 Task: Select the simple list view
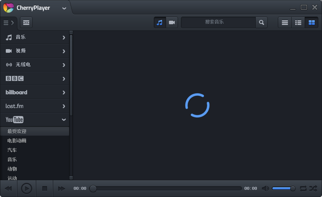pyautogui.click(x=285, y=22)
